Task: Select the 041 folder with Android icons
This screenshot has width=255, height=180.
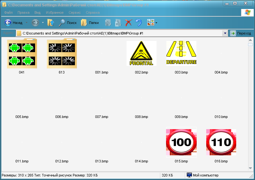Action: [22, 53]
